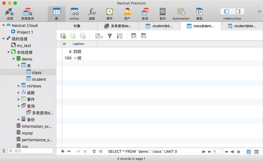The height and width of the screenshot is (162, 263).
Task: Open the text/memo dropdown button
Action: click(99, 36)
